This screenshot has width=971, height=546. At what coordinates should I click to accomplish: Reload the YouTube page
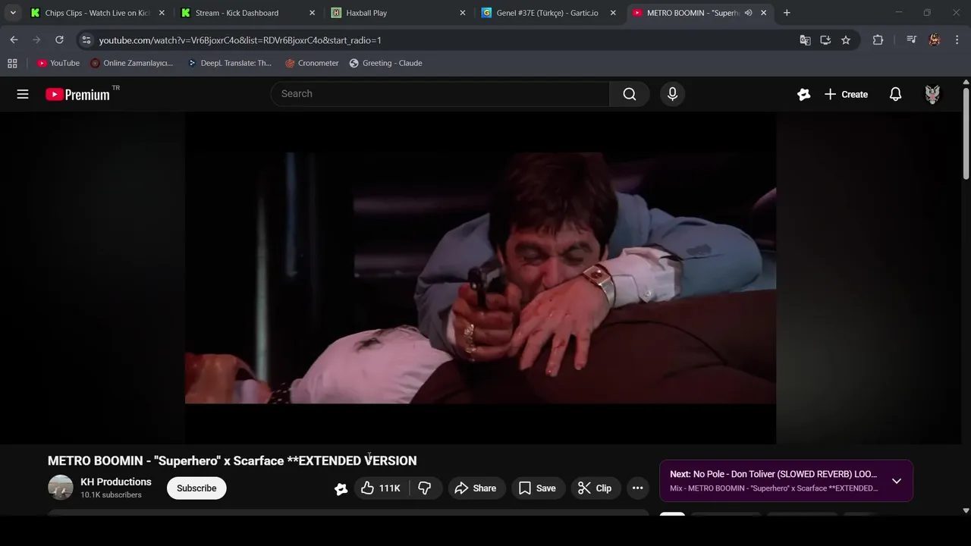pyautogui.click(x=59, y=40)
